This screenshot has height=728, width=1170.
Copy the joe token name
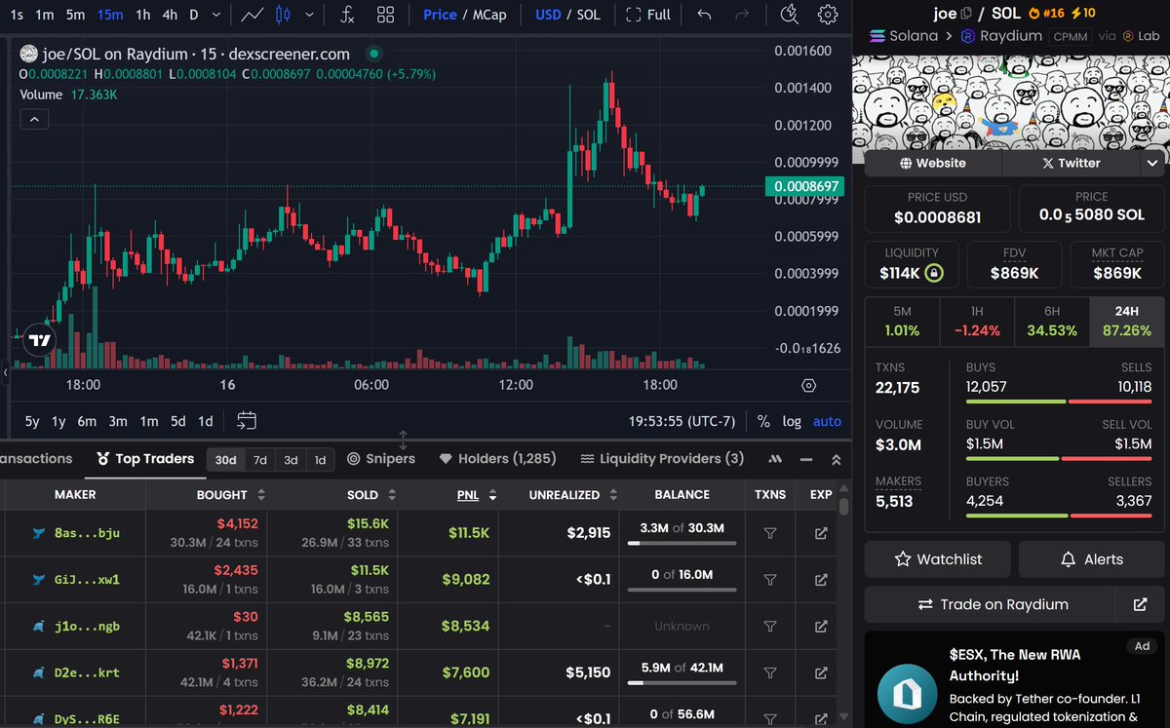point(965,14)
